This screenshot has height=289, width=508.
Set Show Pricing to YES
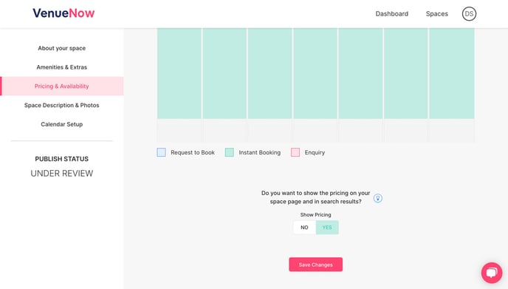click(327, 228)
